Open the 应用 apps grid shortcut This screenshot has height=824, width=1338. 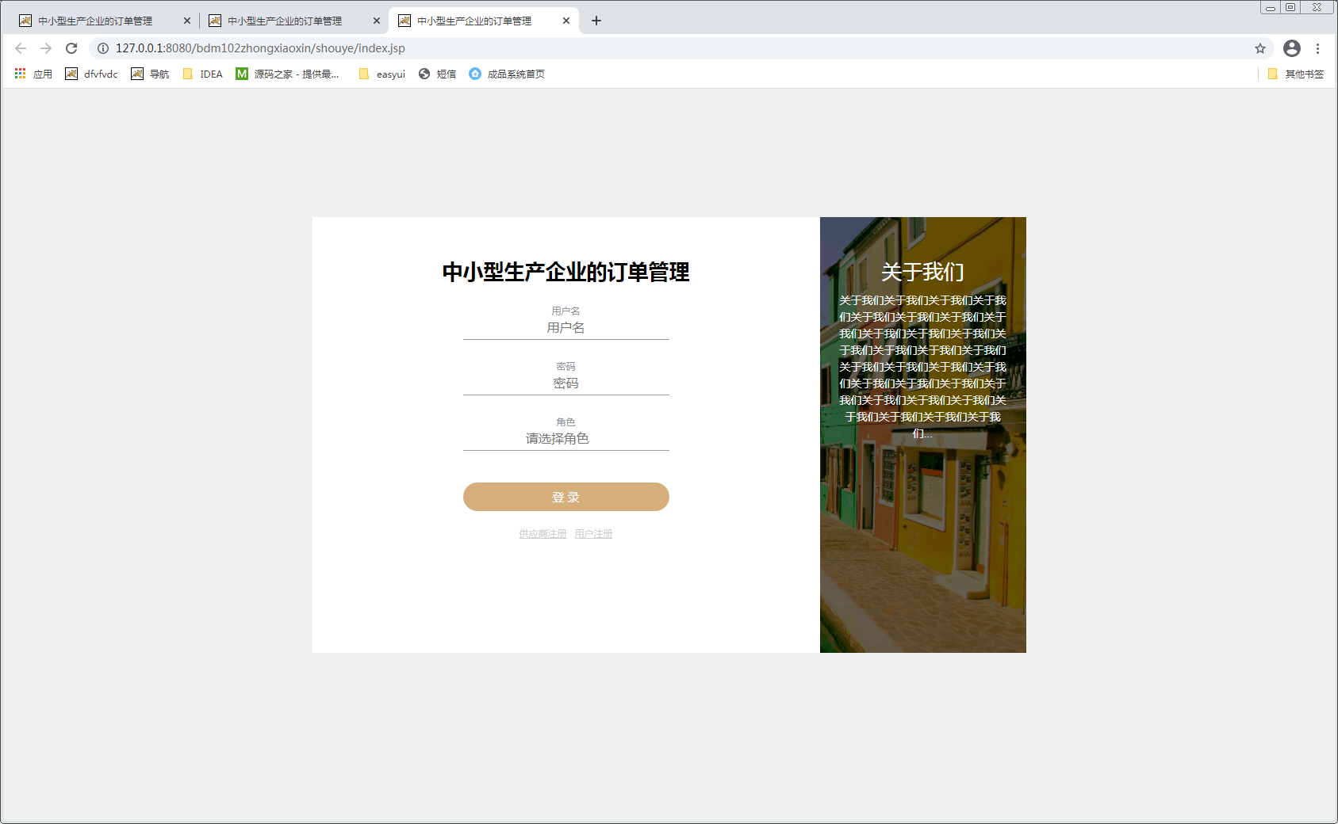pos(33,74)
